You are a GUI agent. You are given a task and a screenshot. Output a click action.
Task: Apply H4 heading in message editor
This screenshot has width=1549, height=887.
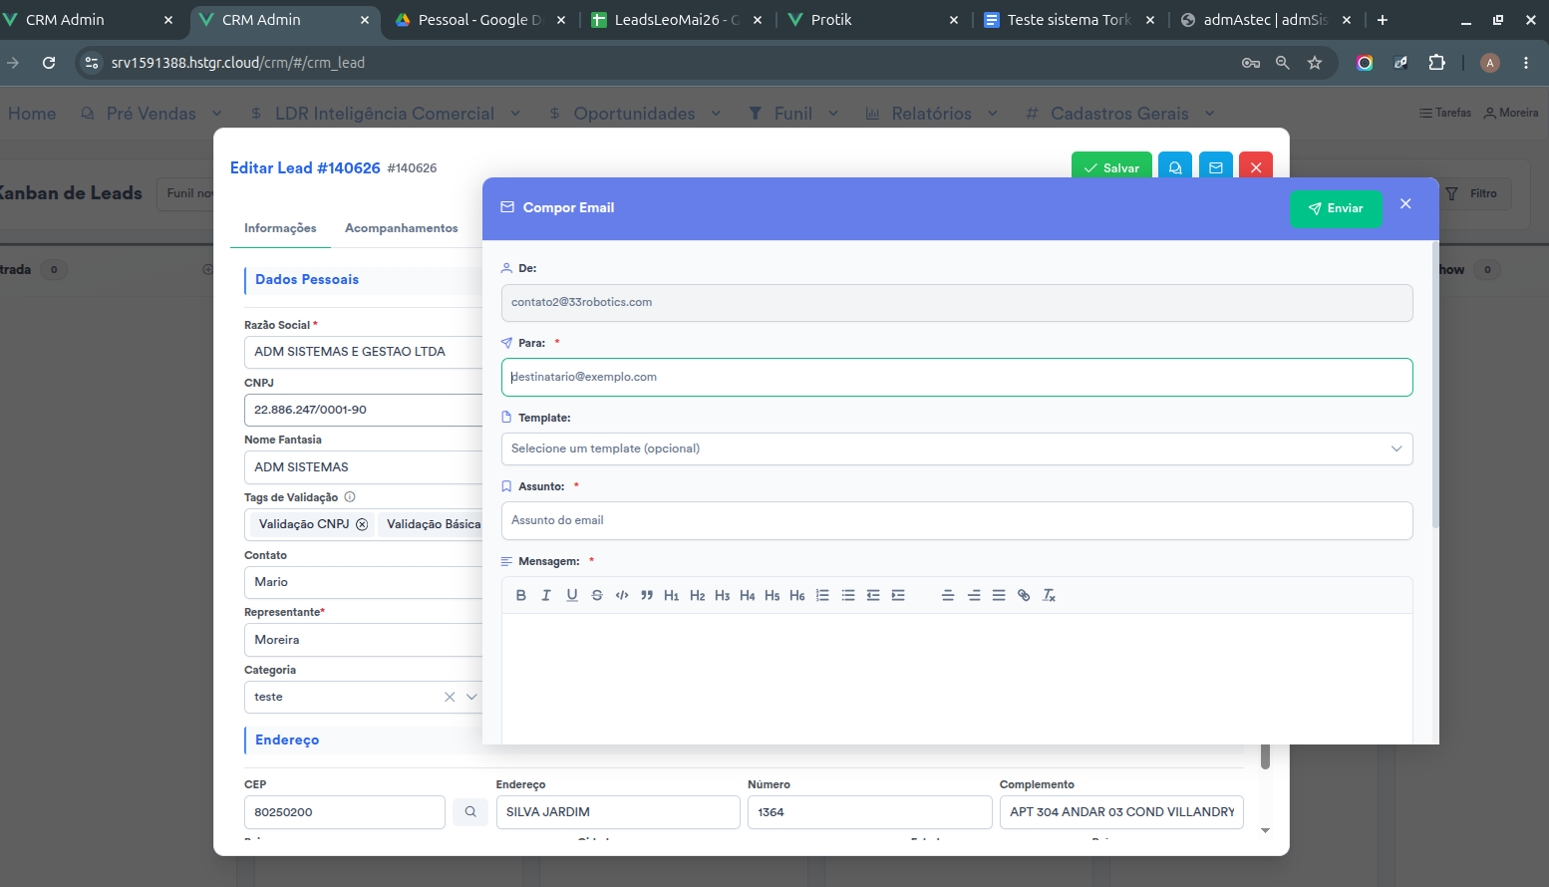748,595
